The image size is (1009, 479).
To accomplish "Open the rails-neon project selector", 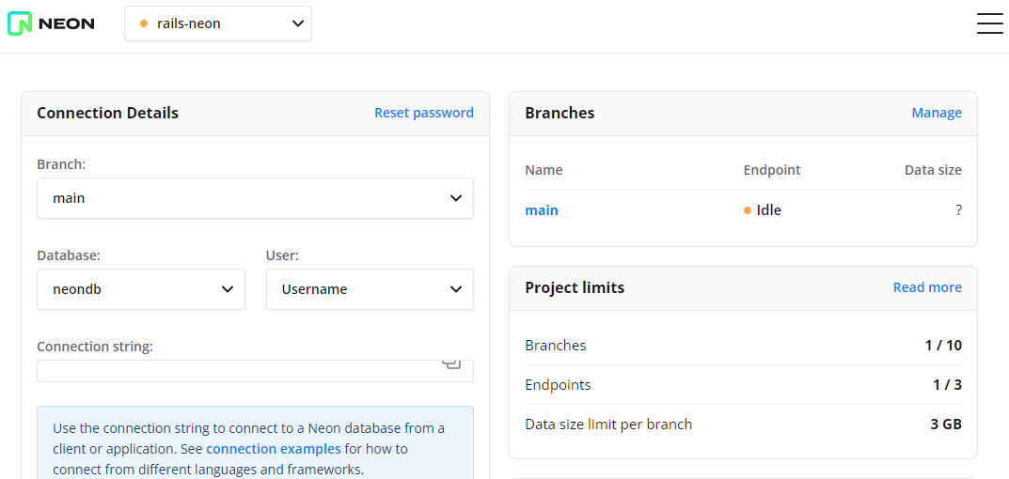I will pos(218,23).
